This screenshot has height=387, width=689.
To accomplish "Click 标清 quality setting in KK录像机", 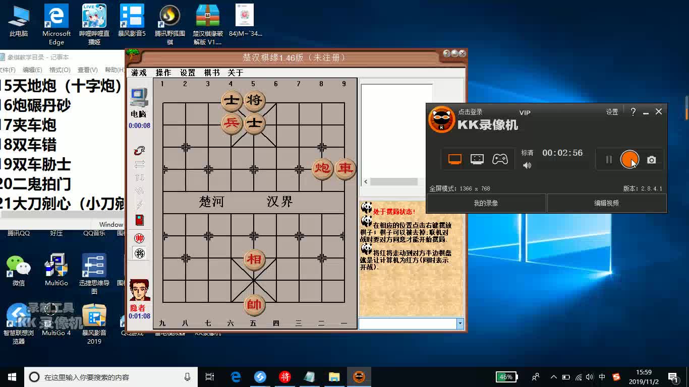I will pyautogui.click(x=527, y=153).
